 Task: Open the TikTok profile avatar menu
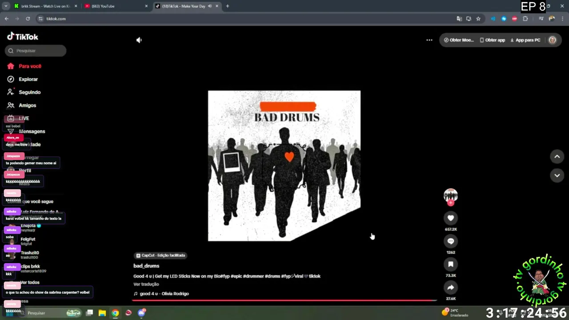tap(552, 40)
